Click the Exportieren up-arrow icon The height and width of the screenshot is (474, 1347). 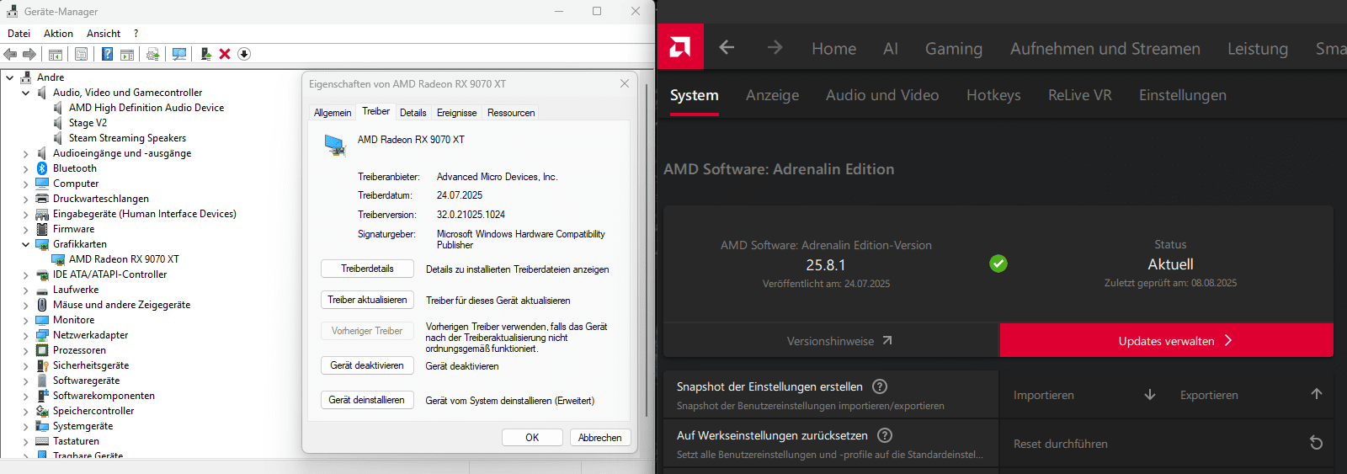pyautogui.click(x=1317, y=394)
